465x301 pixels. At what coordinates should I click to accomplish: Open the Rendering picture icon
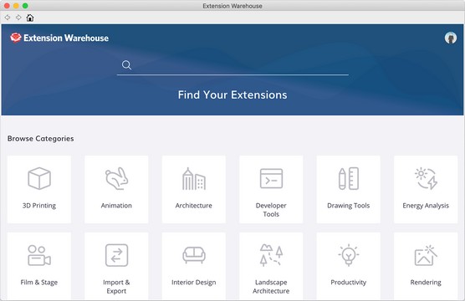(426, 255)
